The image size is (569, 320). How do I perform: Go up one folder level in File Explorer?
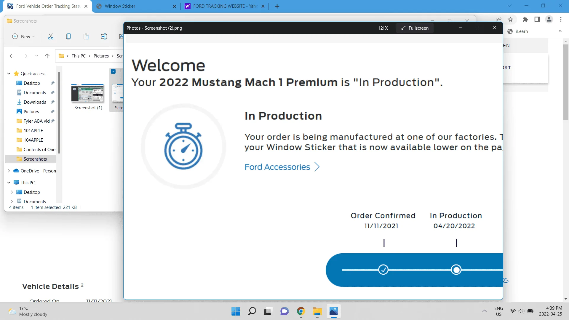[x=47, y=56]
